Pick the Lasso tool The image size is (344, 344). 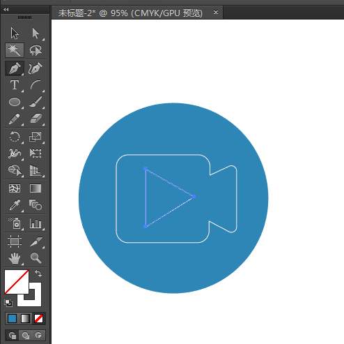(36, 50)
